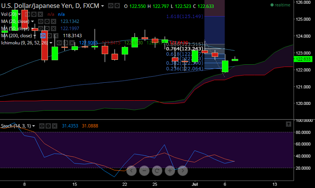The image size is (315, 188).
Task: Open Ichimoku indicator settings gear
Action: click(x=65, y=43)
